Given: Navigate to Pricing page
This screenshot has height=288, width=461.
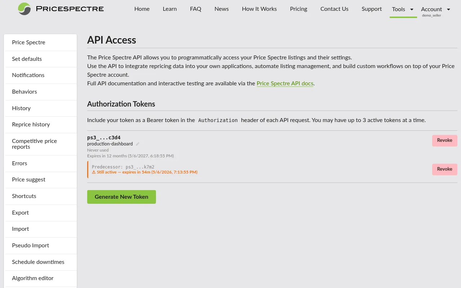Looking at the screenshot, I should pyautogui.click(x=299, y=9).
